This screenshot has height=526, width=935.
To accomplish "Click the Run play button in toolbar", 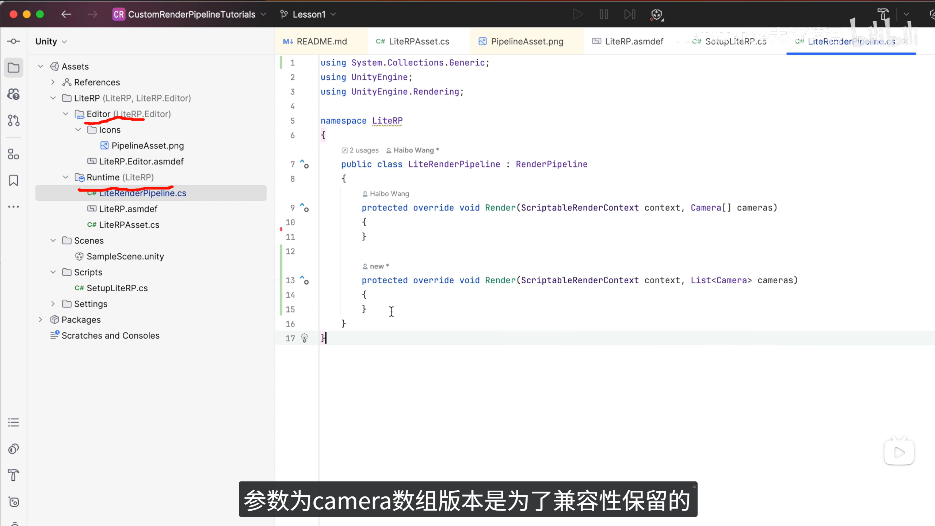I will [x=577, y=15].
